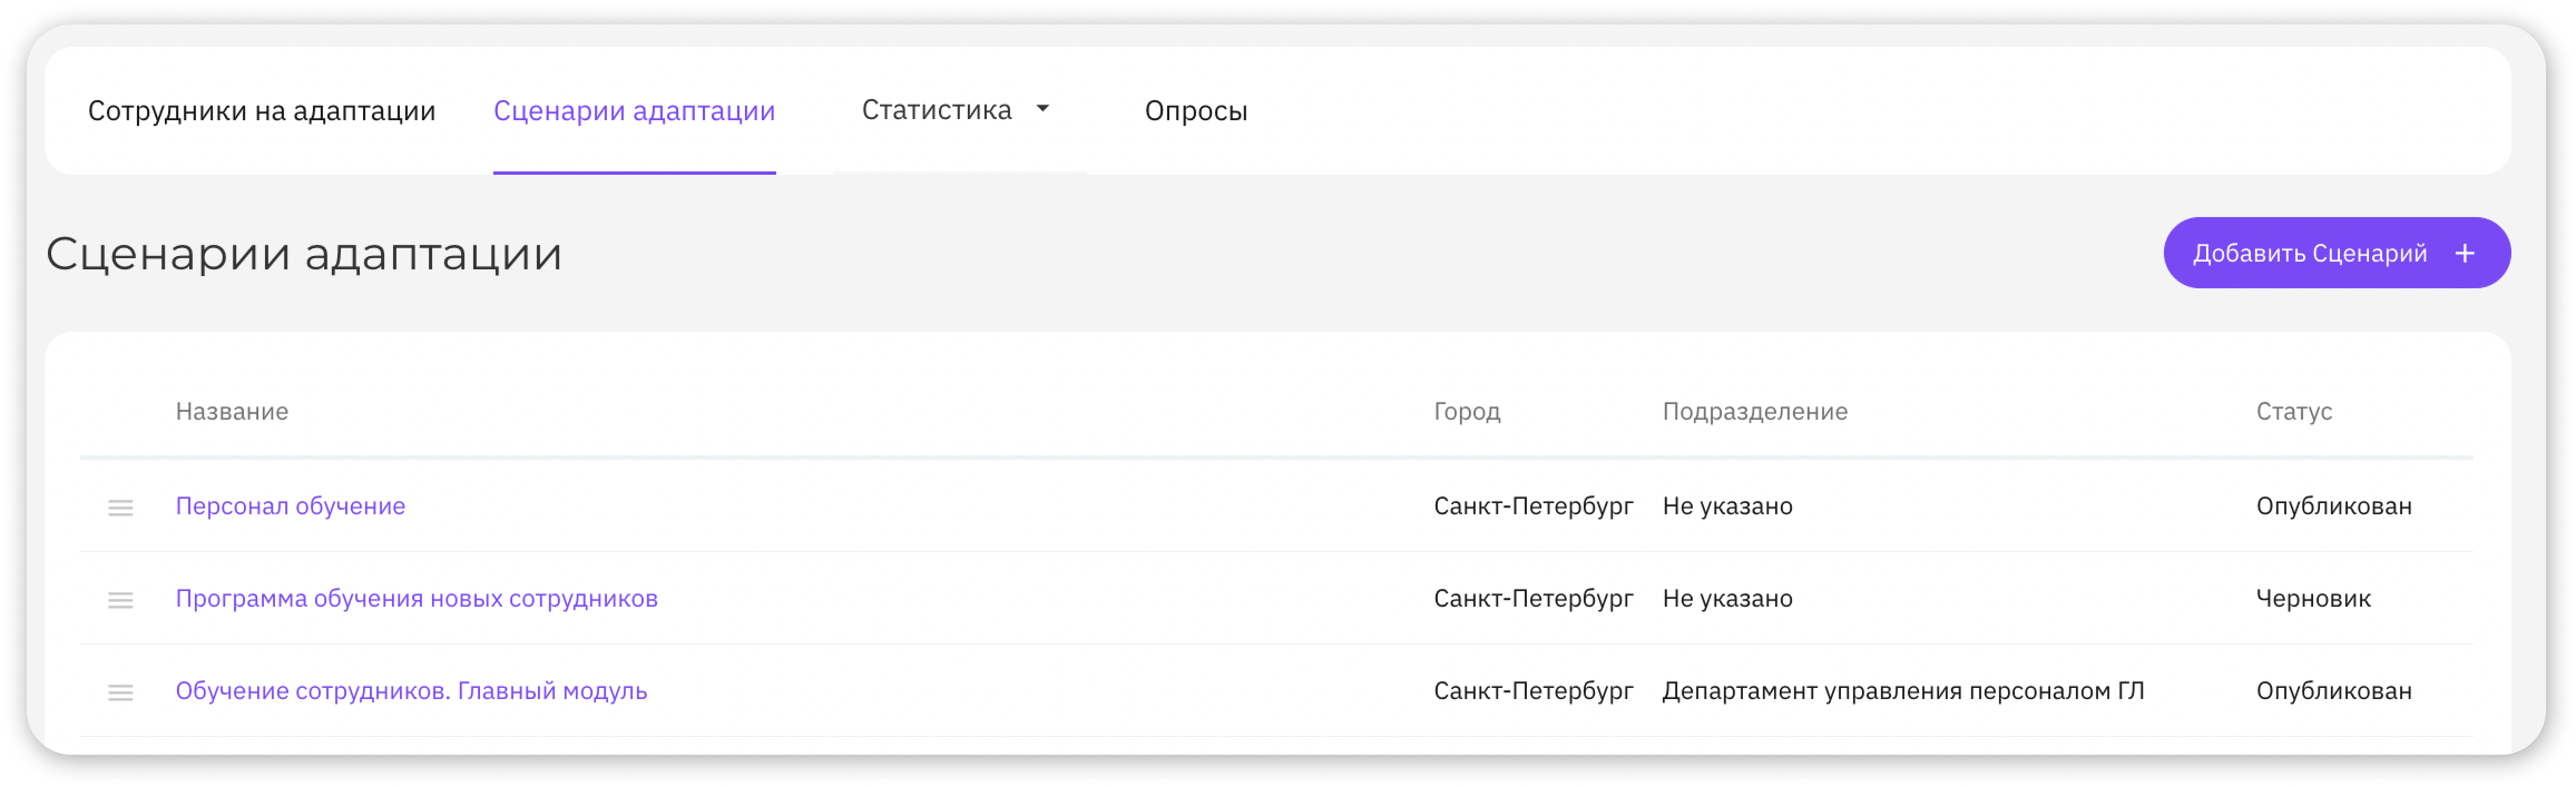Click the Город column header

pyautogui.click(x=1466, y=411)
